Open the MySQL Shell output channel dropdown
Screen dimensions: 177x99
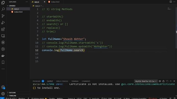coord(146,81)
